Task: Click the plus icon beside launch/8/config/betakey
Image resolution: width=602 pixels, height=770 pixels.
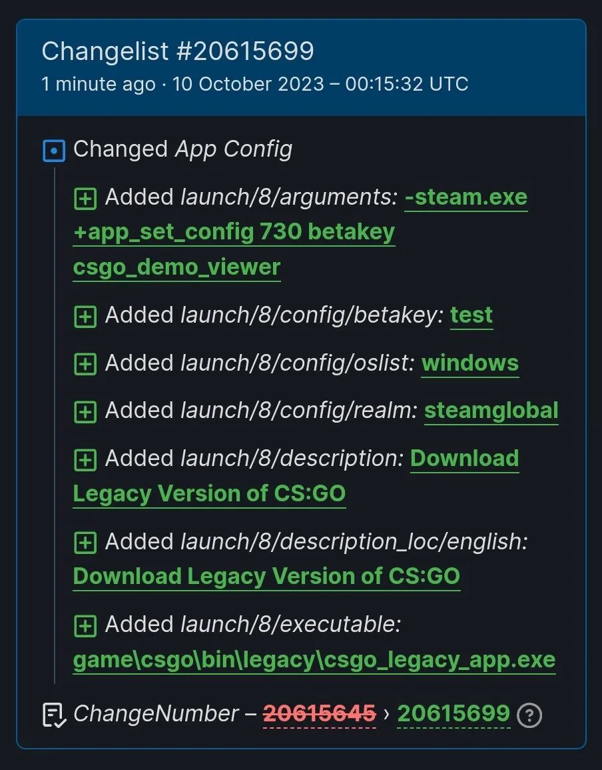Action: coord(85,317)
